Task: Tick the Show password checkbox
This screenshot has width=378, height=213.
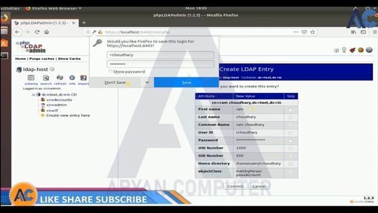Action: [x=110, y=72]
